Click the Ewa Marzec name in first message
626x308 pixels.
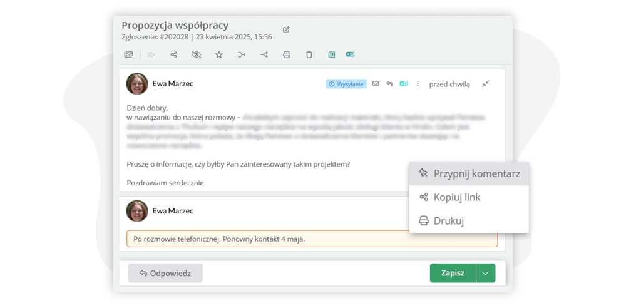point(173,83)
